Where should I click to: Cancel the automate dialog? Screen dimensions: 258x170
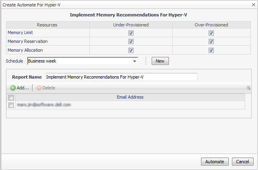242,162
